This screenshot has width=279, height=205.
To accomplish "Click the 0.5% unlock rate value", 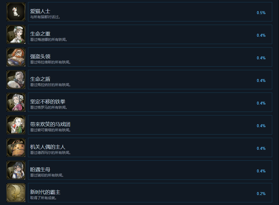I will tap(261, 13).
